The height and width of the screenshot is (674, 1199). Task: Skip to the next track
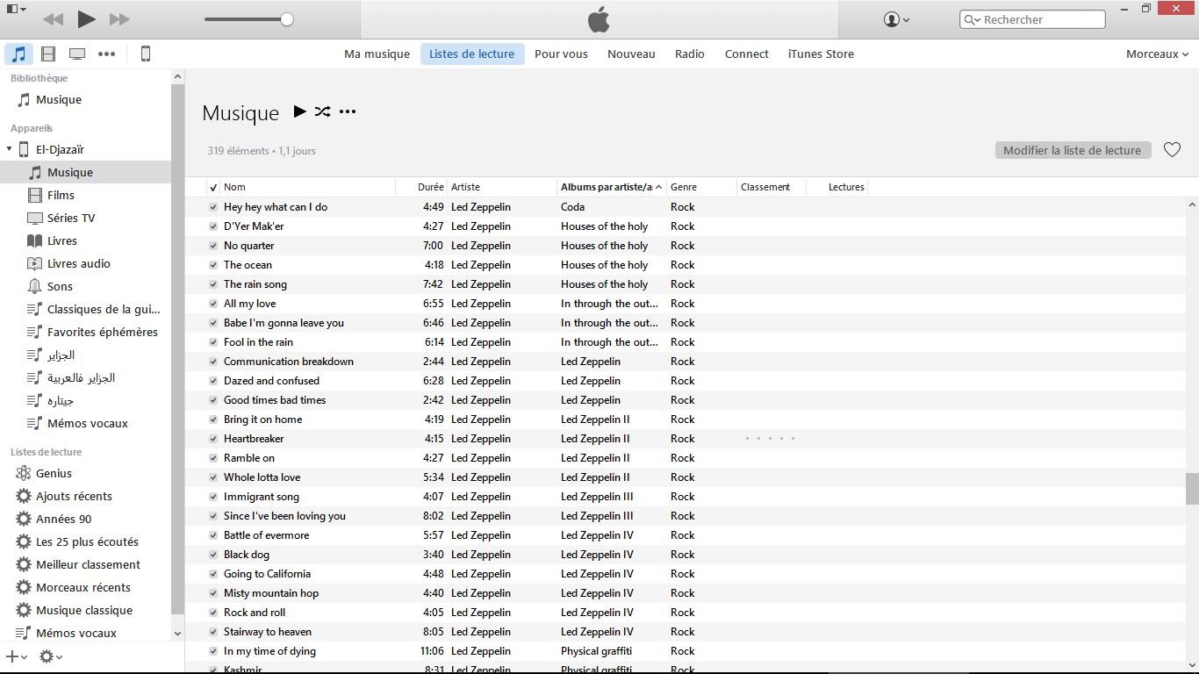tap(119, 19)
